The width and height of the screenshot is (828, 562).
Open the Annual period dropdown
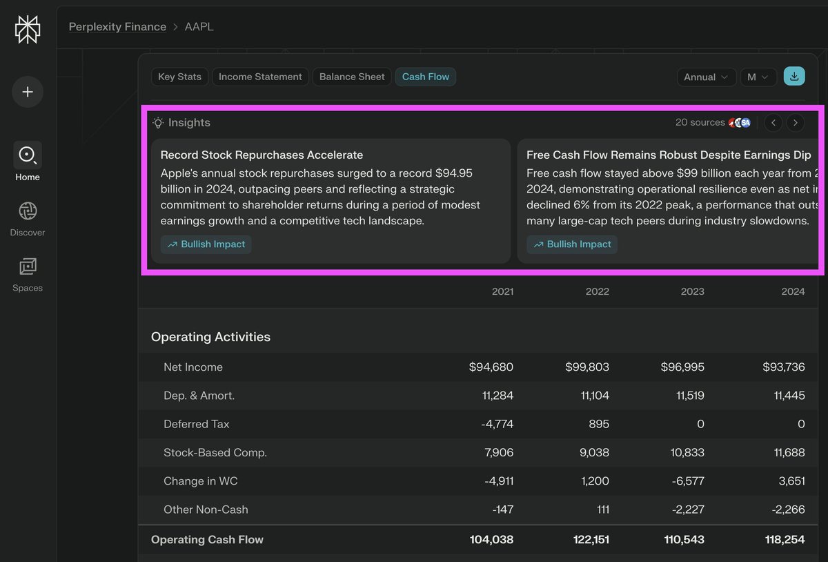point(706,77)
